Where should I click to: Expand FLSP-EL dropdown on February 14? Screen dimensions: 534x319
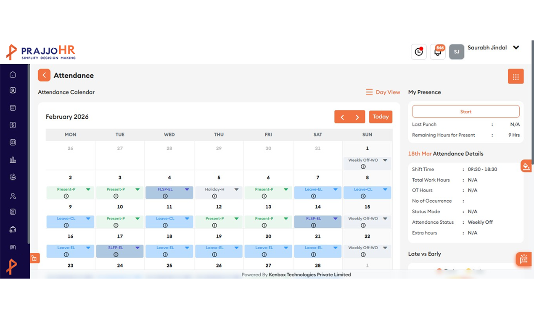tap(335, 219)
